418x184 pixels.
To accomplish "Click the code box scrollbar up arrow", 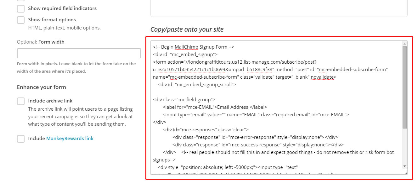I will coord(404,44).
